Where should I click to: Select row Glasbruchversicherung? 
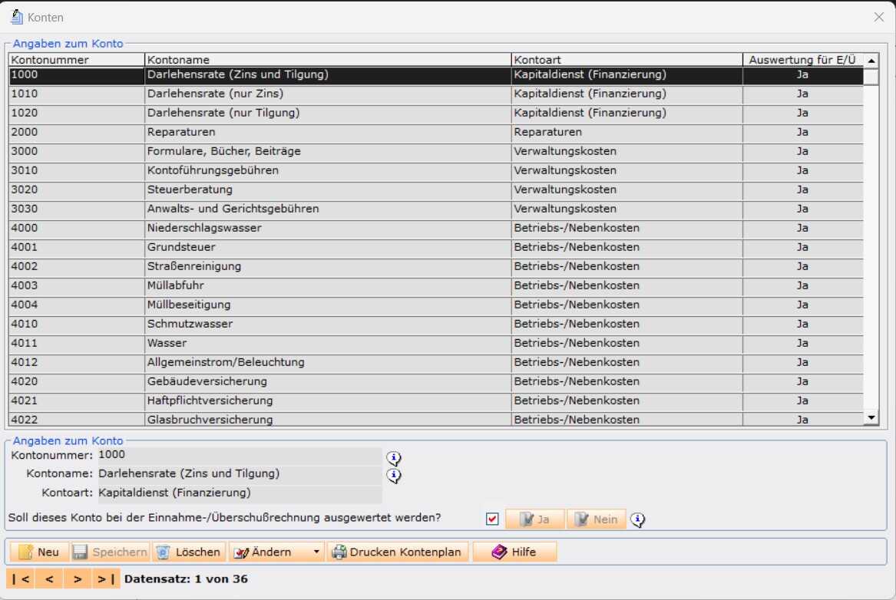tap(436, 419)
